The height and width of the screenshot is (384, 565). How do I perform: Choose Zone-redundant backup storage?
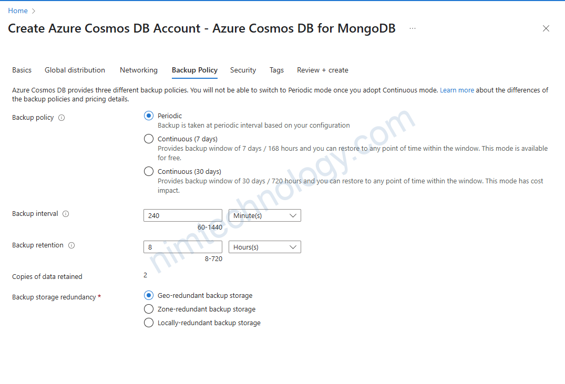point(149,309)
